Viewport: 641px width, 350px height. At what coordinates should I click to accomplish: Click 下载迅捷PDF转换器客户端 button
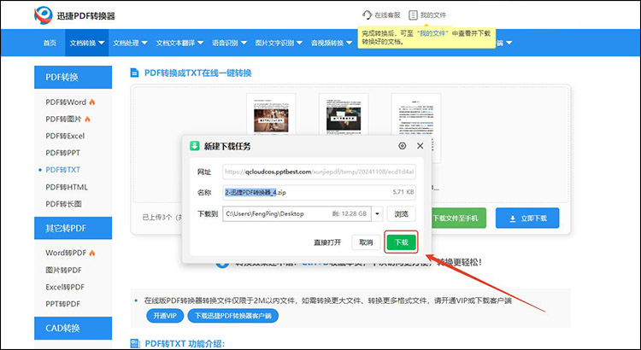pos(233,316)
